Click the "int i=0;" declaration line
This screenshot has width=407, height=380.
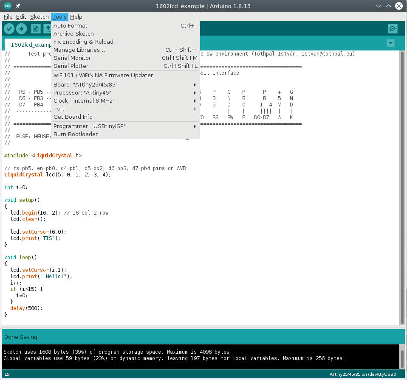click(x=16, y=187)
